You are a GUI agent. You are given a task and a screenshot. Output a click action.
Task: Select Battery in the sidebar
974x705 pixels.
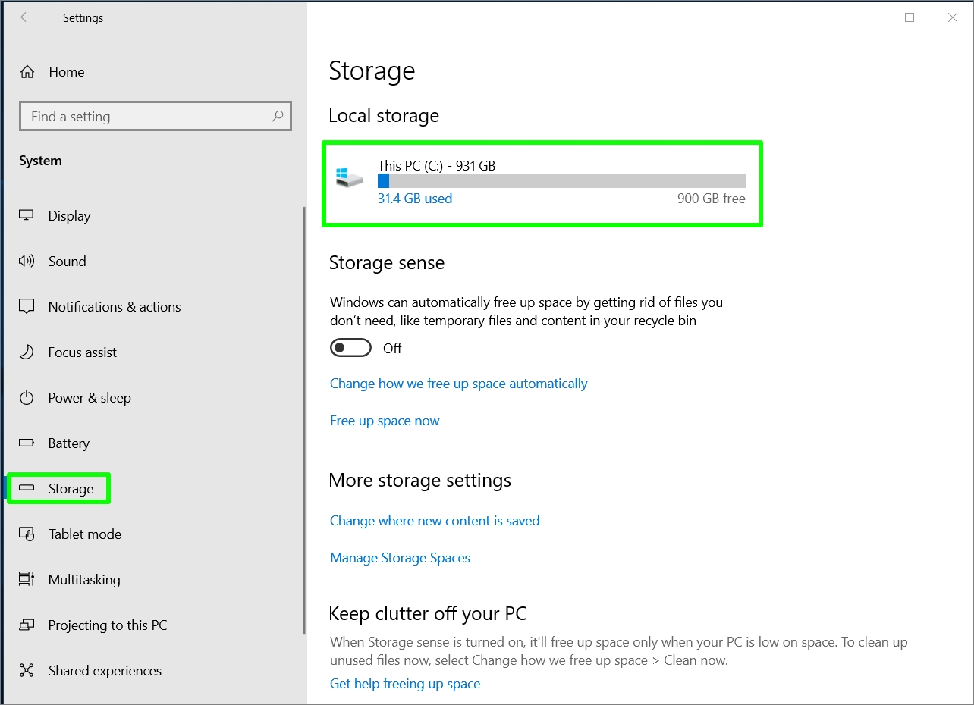(69, 443)
